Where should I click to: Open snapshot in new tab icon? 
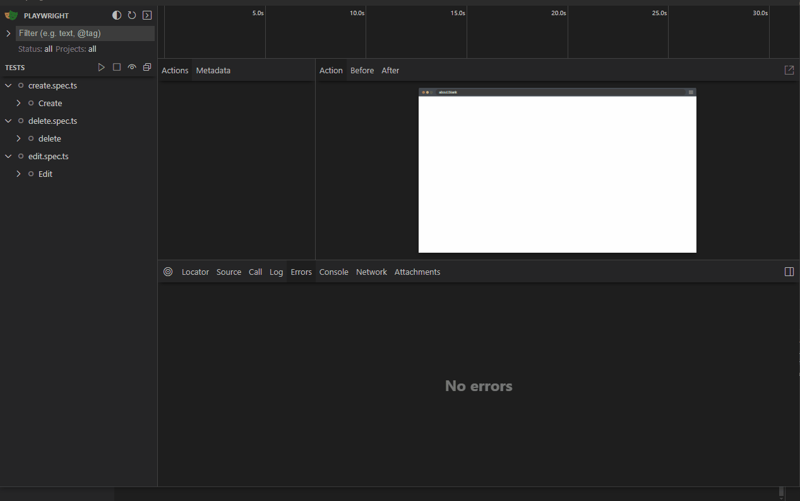click(x=789, y=70)
